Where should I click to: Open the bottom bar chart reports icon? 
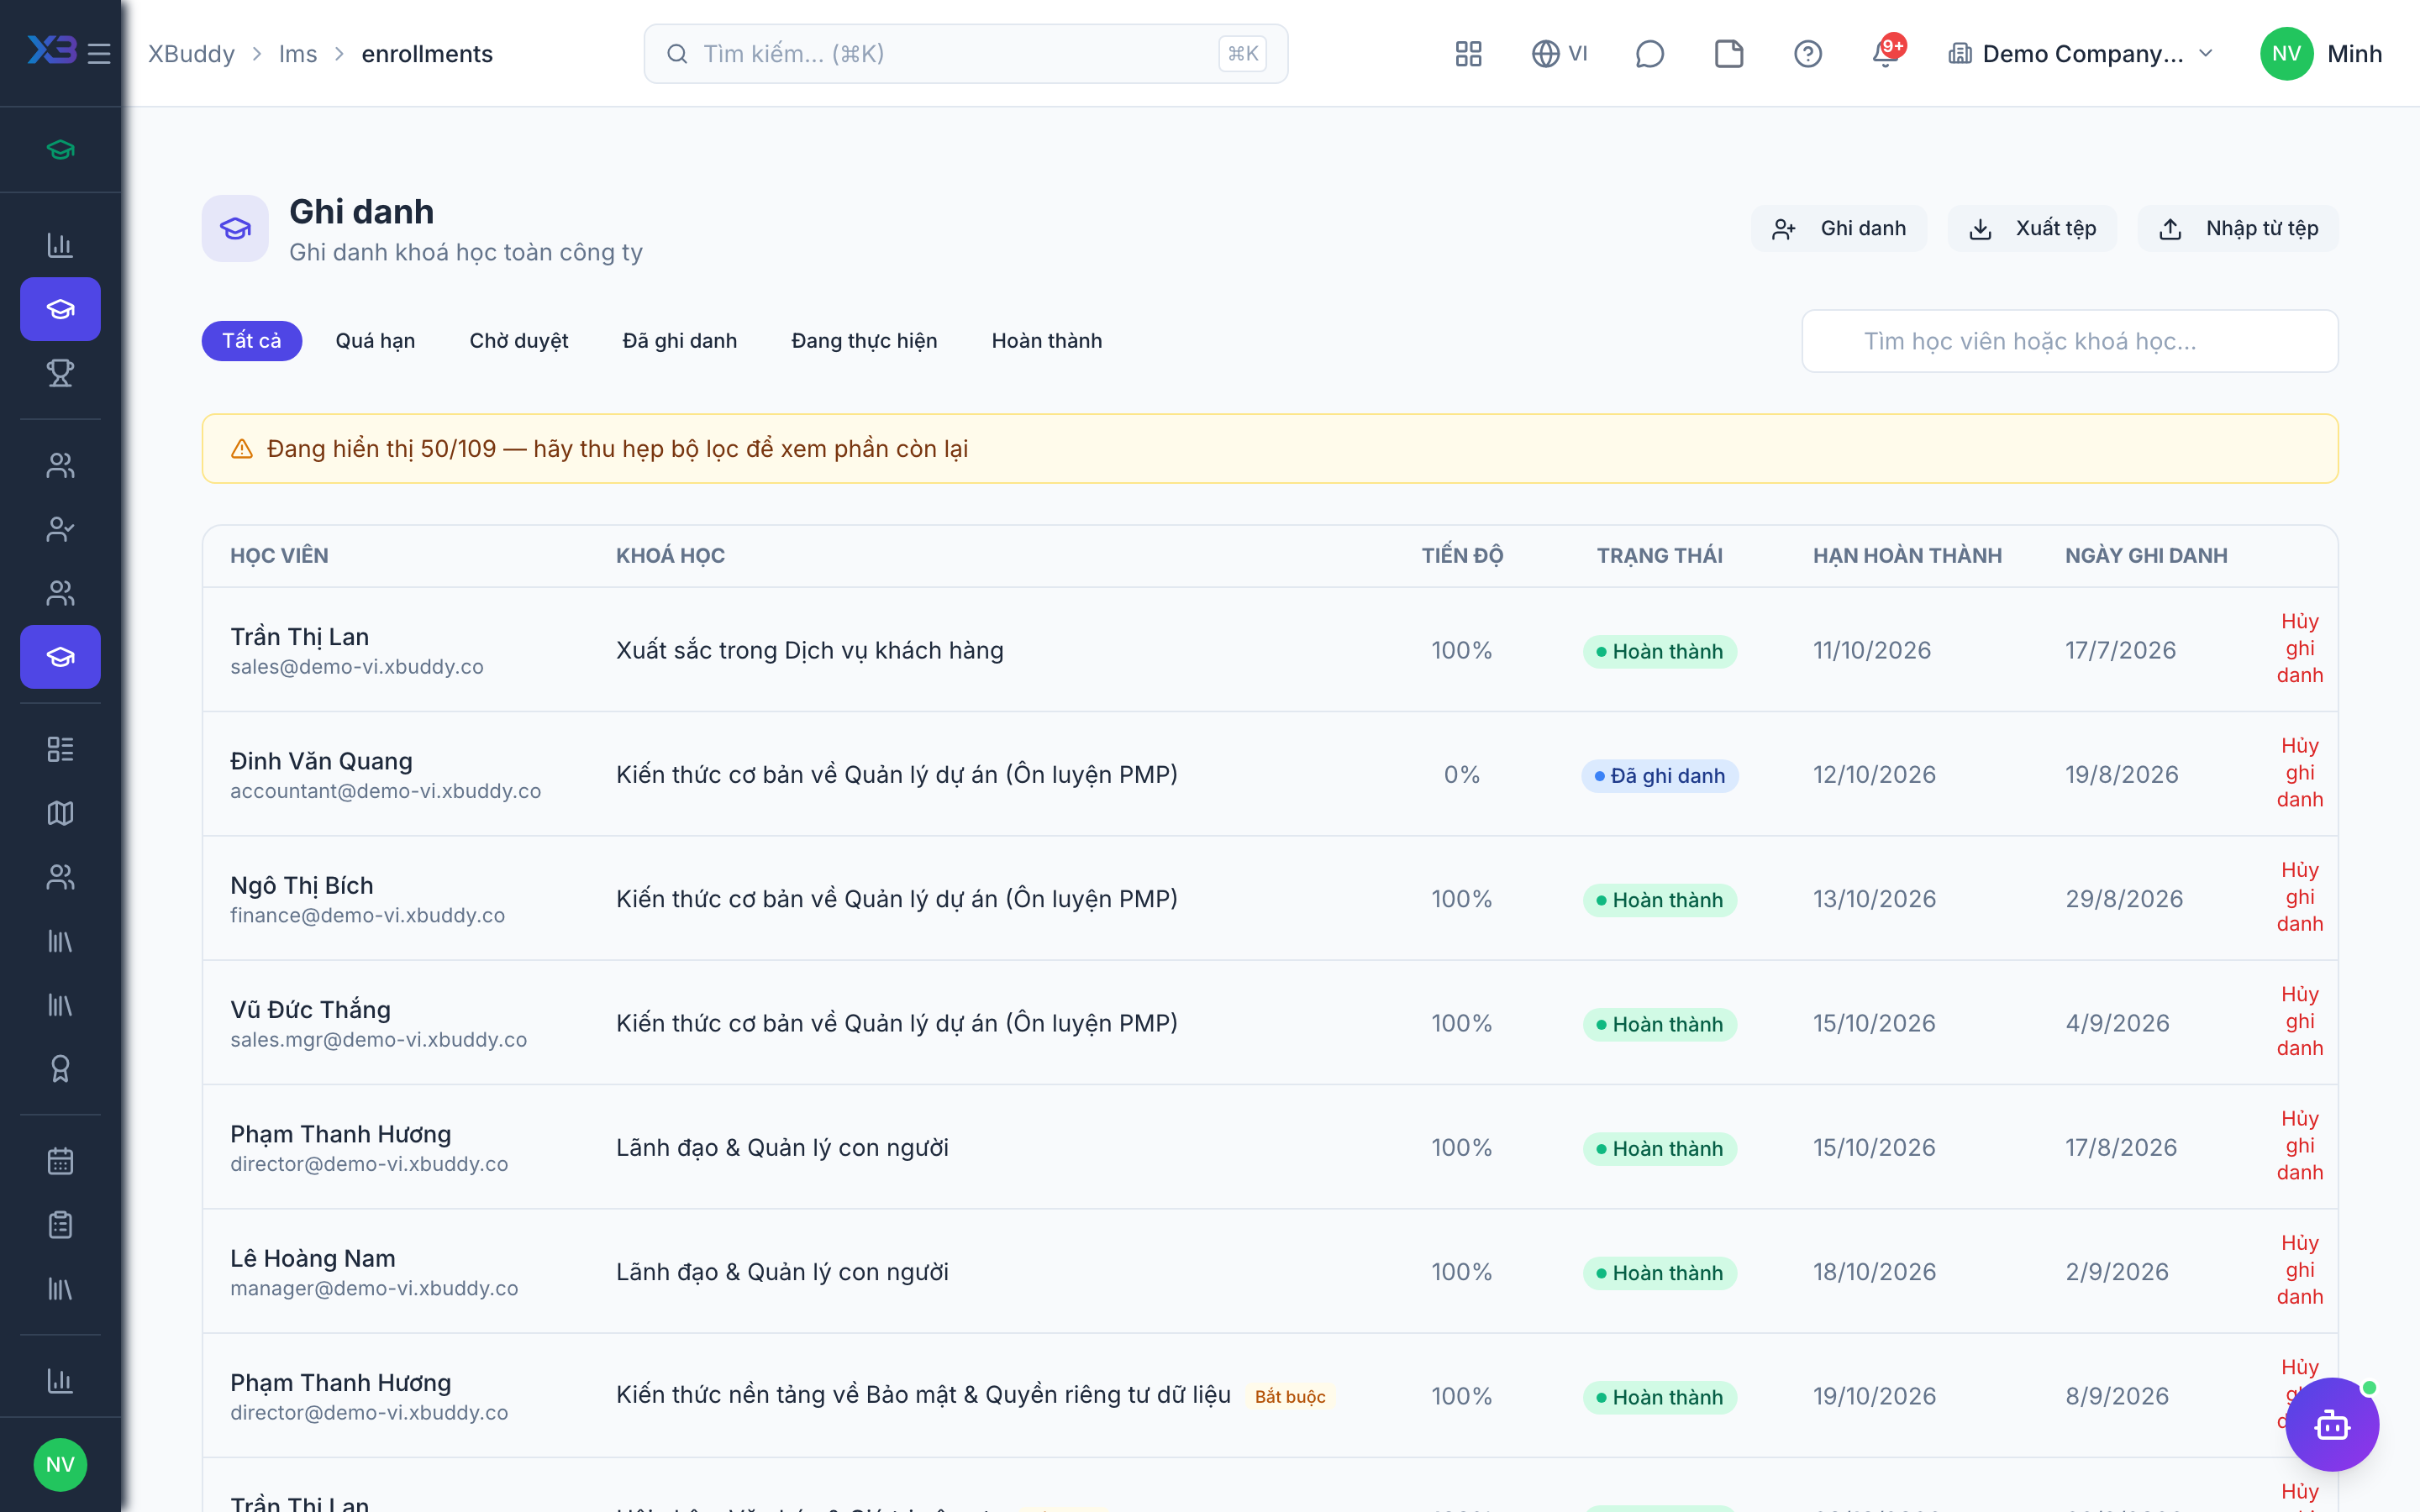(x=60, y=1381)
